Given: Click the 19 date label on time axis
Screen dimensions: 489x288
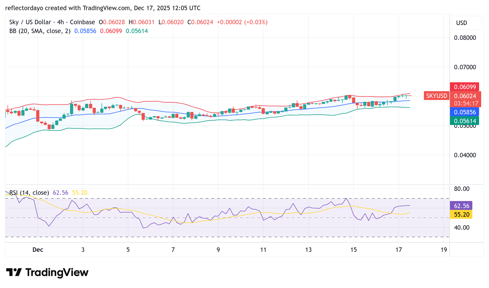Looking at the screenshot, I should [x=444, y=250].
